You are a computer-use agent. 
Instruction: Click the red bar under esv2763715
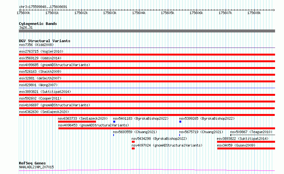(x=147, y=55)
